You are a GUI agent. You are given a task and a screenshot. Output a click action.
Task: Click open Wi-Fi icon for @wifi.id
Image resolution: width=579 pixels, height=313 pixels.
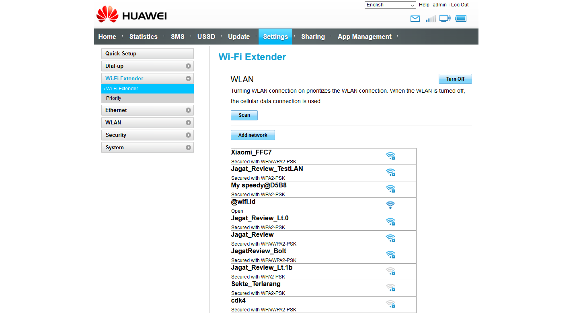390,205
